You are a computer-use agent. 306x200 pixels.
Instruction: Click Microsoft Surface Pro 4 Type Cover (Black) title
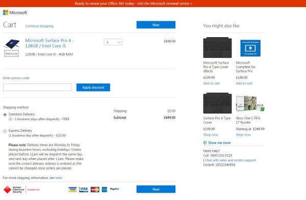tap(216, 67)
